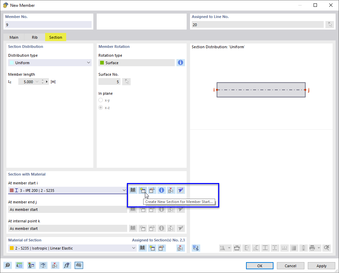
Task: Switch to the Main tab
Action: pyautogui.click(x=14, y=37)
